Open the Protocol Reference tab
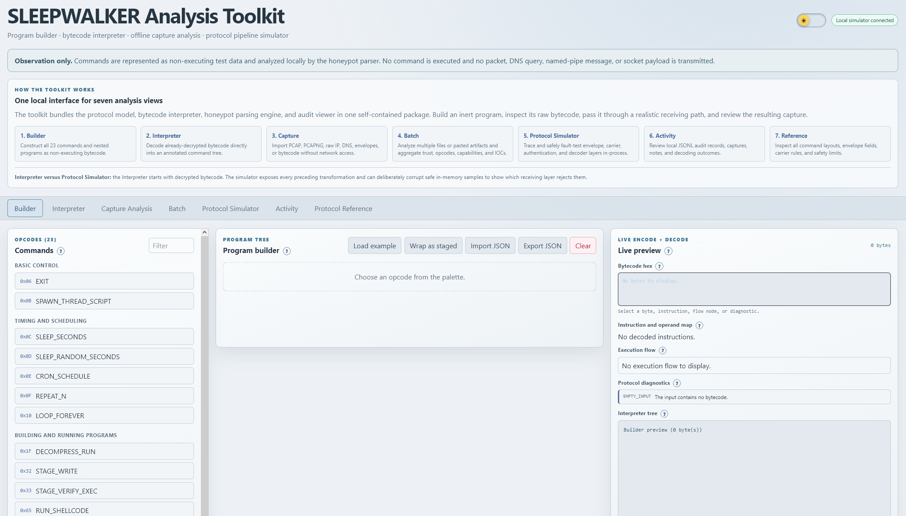Viewport: 906px width, 516px height. coord(343,208)
